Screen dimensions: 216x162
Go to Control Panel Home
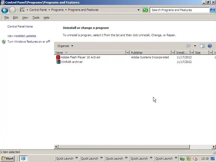click(x=20, y=26)
